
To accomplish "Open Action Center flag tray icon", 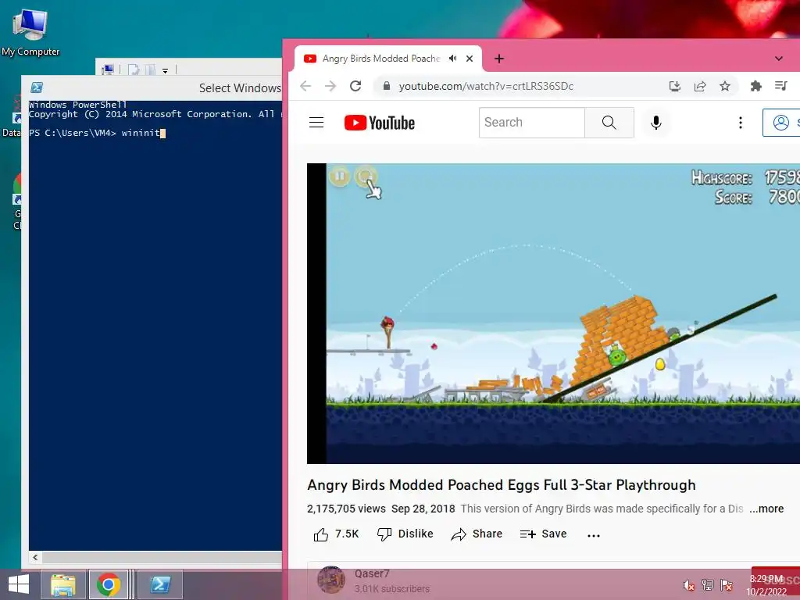I will tap(727, 585).
